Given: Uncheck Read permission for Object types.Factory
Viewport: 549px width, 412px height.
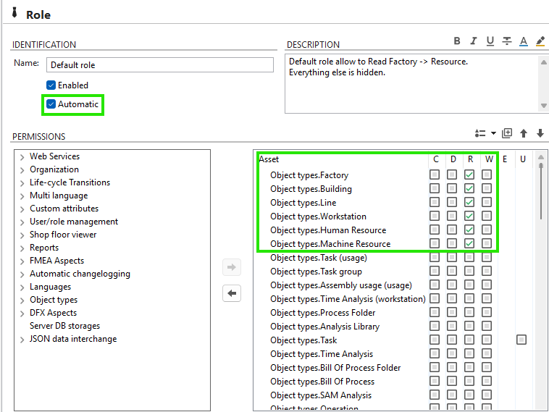Looking at the screenshot, I should point(469,175).
